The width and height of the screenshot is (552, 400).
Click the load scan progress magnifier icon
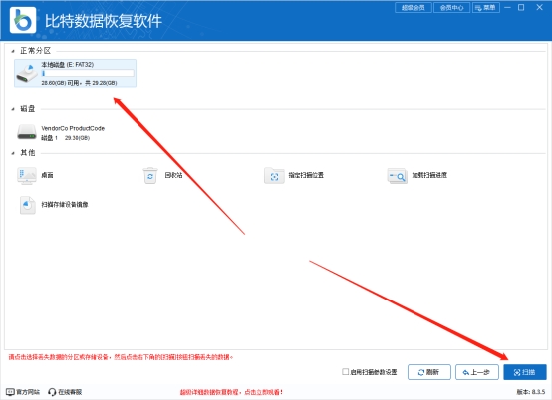[398, 175]
